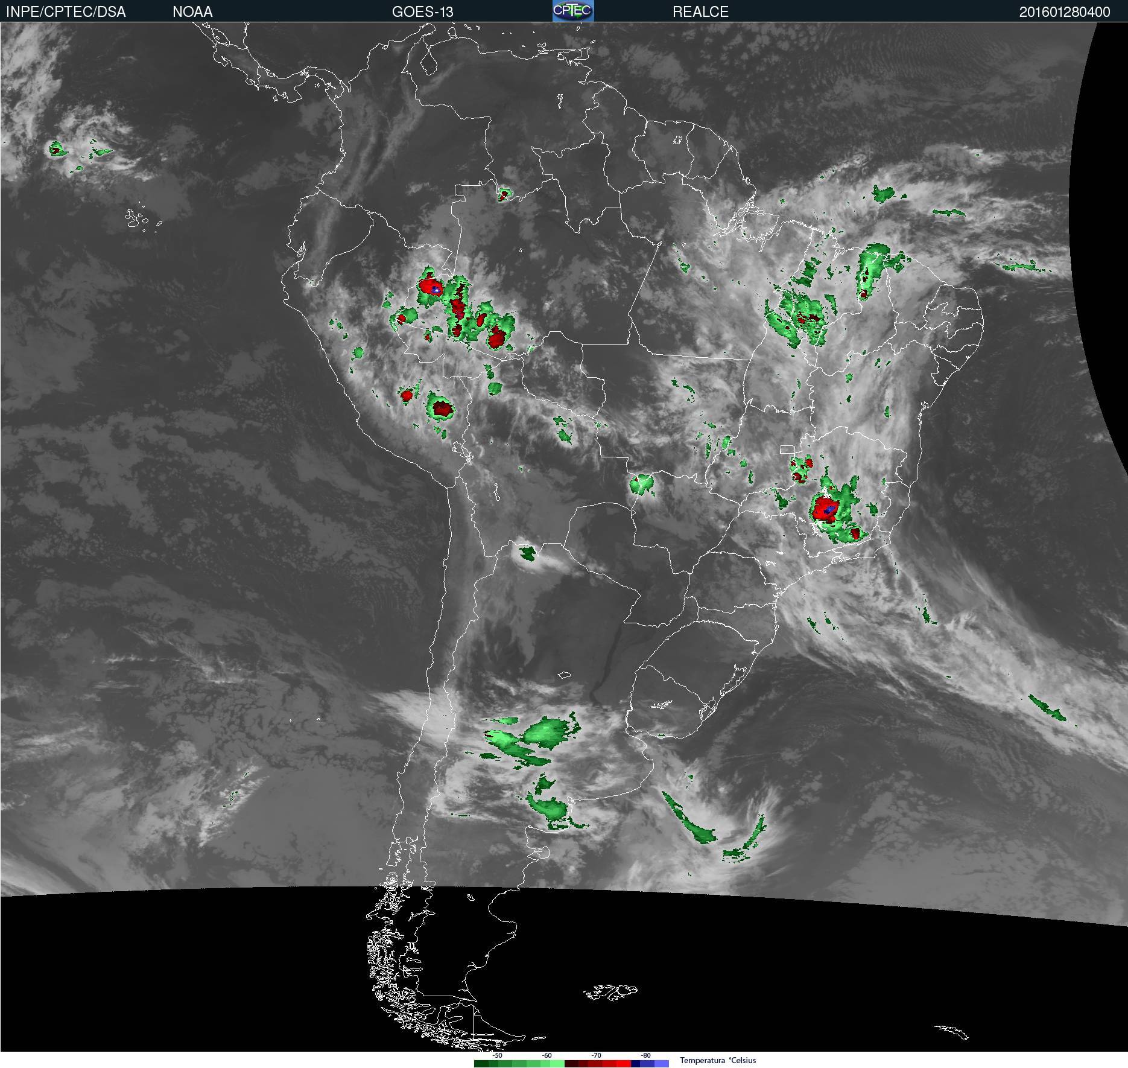1128x1068 pixels.
Task: Click the -70 legend value
Action: 596,1055
